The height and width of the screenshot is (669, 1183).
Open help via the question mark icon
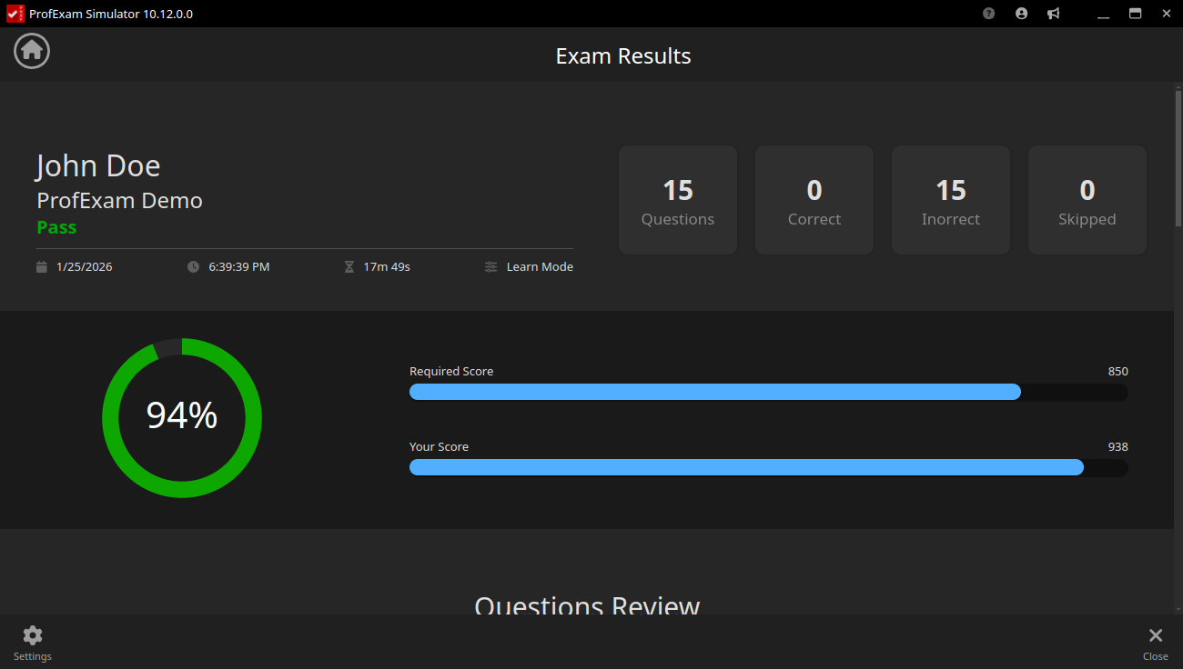tap(989, 14)
